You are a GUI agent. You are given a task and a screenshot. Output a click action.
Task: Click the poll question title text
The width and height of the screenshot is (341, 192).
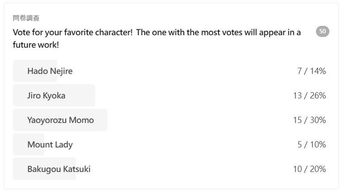(156, 33)
